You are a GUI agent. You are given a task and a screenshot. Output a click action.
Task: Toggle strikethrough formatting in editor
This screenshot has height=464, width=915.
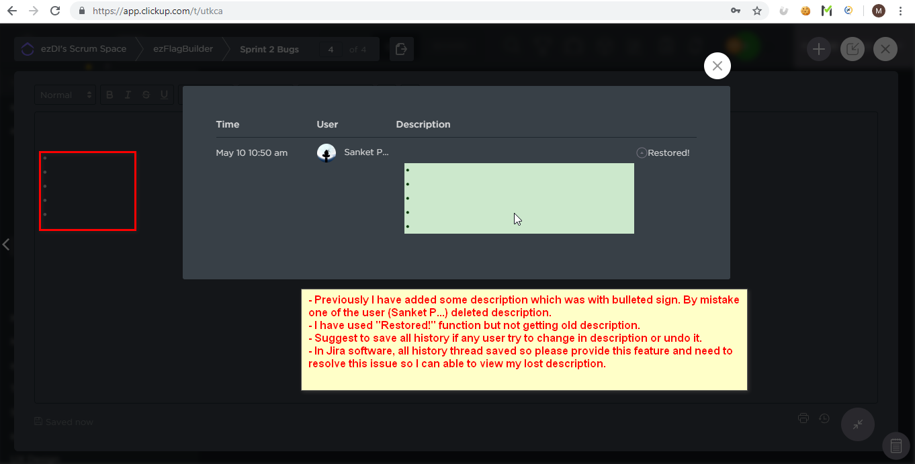(x=146, y=95)
